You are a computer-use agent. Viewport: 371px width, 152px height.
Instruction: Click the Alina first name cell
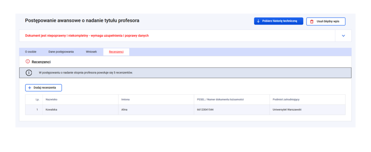[124, 109]
